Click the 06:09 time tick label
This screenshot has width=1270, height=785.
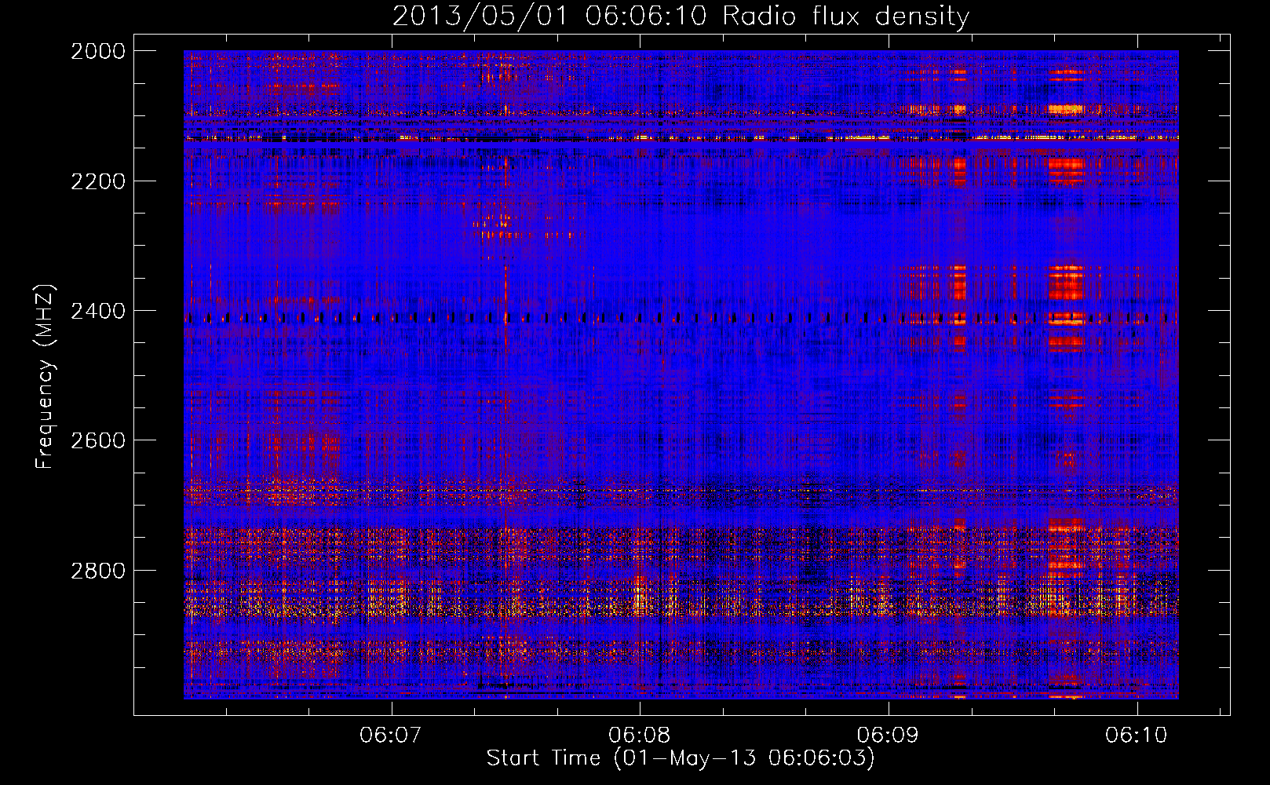(x=889, y=735)
